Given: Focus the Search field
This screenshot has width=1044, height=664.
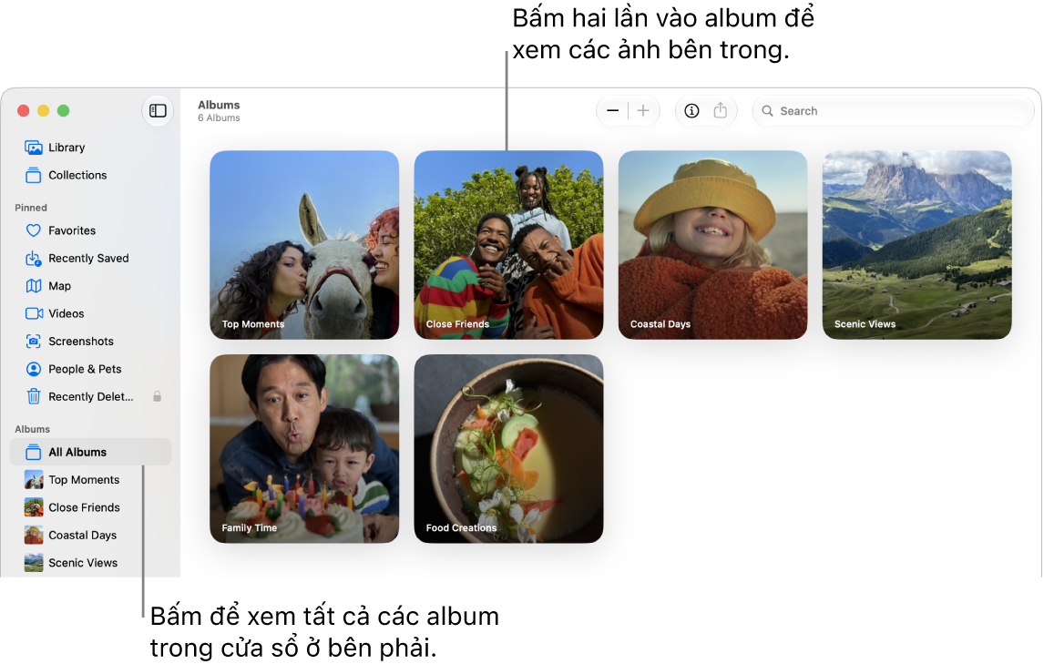Looking at the screenshot, I should coord(893,111).
